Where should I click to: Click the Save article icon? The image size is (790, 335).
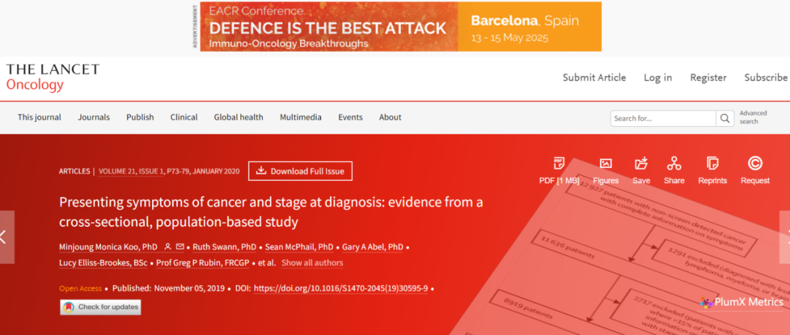[642, 163]
